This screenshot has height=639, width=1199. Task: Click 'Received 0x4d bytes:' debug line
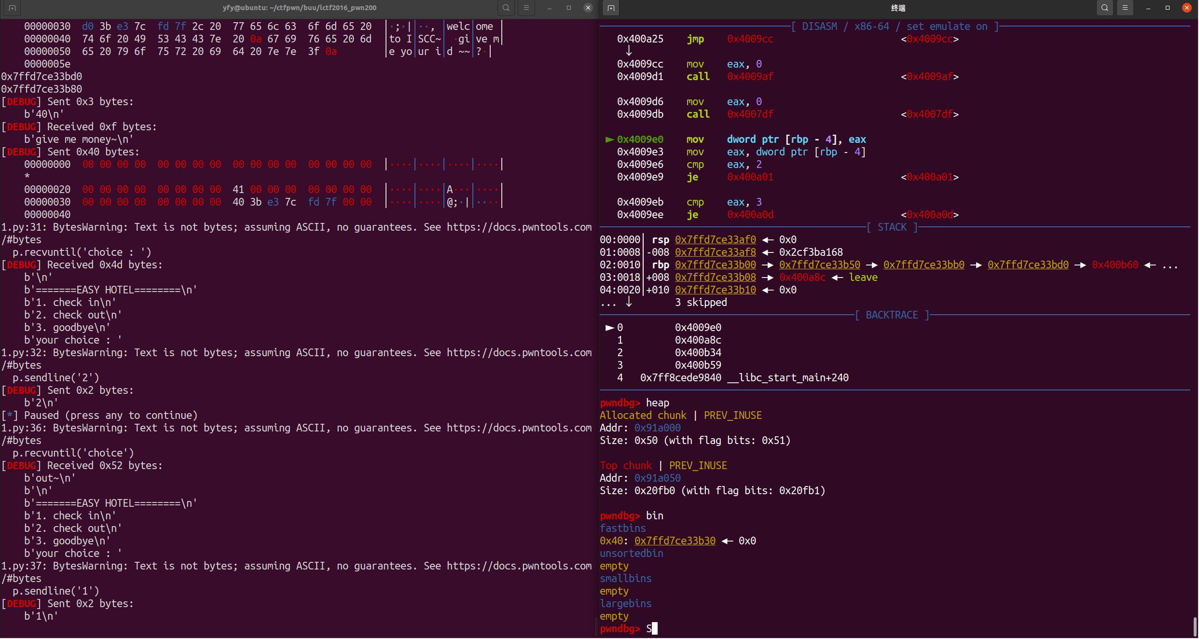point(82,265)
